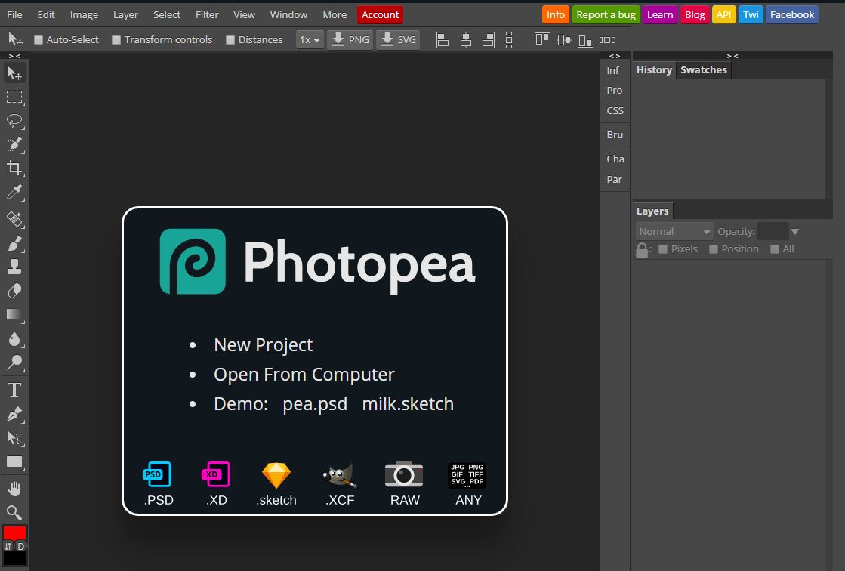Screen dimensions: 845x571
Task: Select the Brush tool
Action: [x=14, y=244]
